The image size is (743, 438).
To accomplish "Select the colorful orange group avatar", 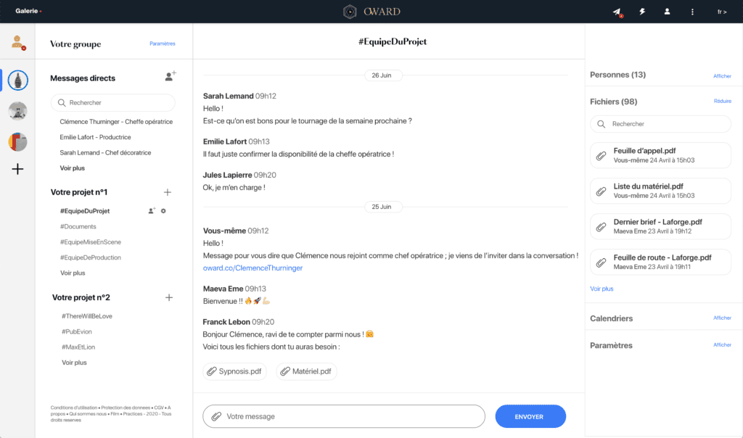I will point(18,141).
